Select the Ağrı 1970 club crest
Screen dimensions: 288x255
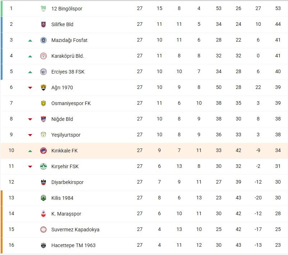[43, 88]
